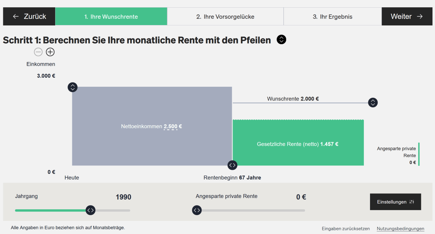
Task: Click the Angesparte private Rente slider handle
Action: coord(197,210)
